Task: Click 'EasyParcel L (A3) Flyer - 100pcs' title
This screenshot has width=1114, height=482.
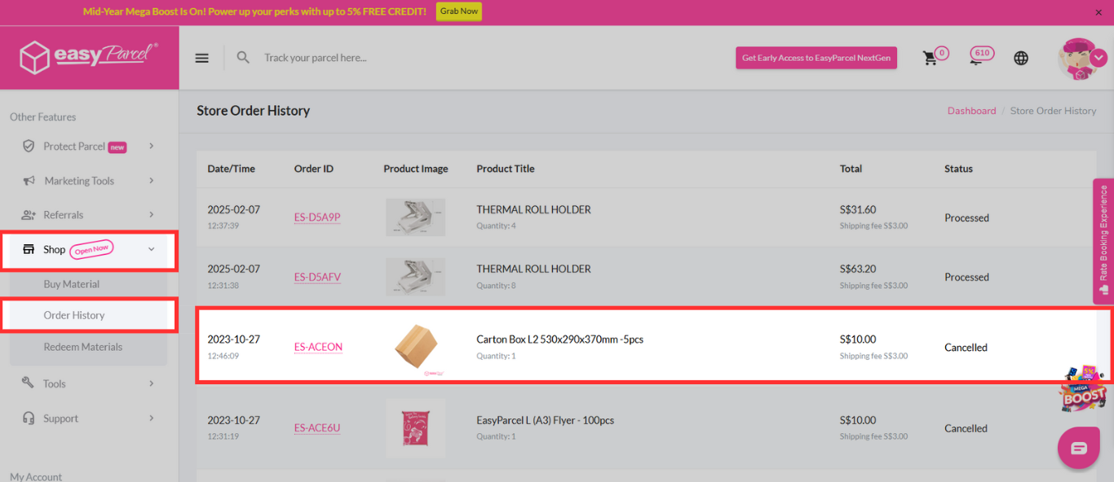Action: pyautogui.click(x=546, y=421)
